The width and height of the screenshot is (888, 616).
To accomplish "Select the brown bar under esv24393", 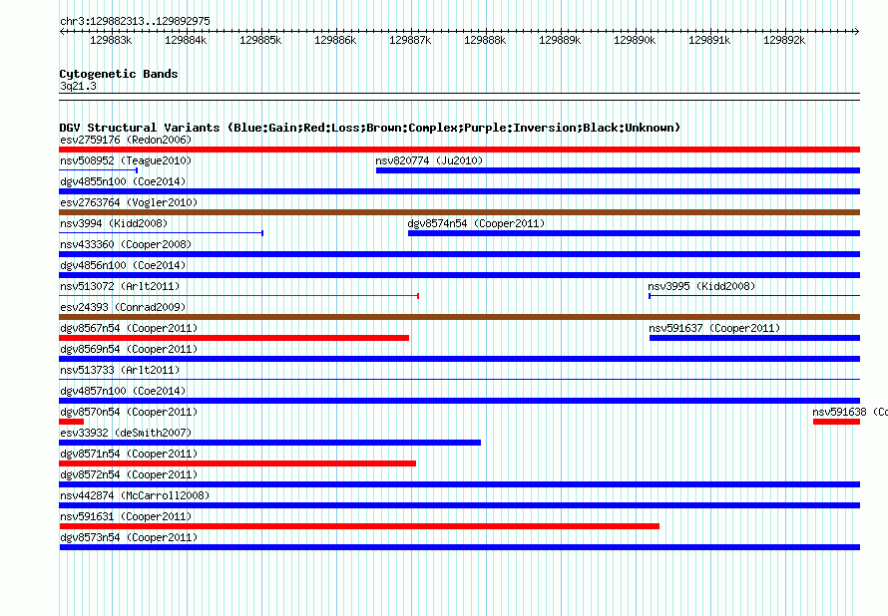I will (459, 317).
